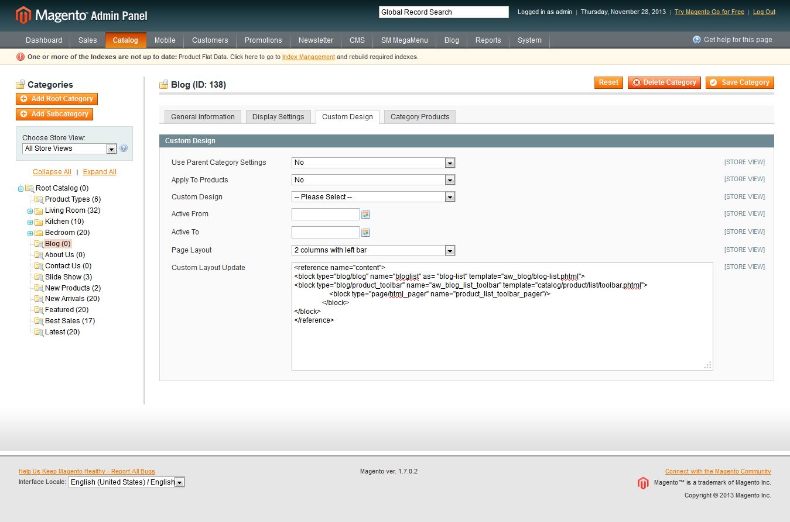
Task: Open Use Parent Category Settings dropdown
Action: [x=373, y=163]
